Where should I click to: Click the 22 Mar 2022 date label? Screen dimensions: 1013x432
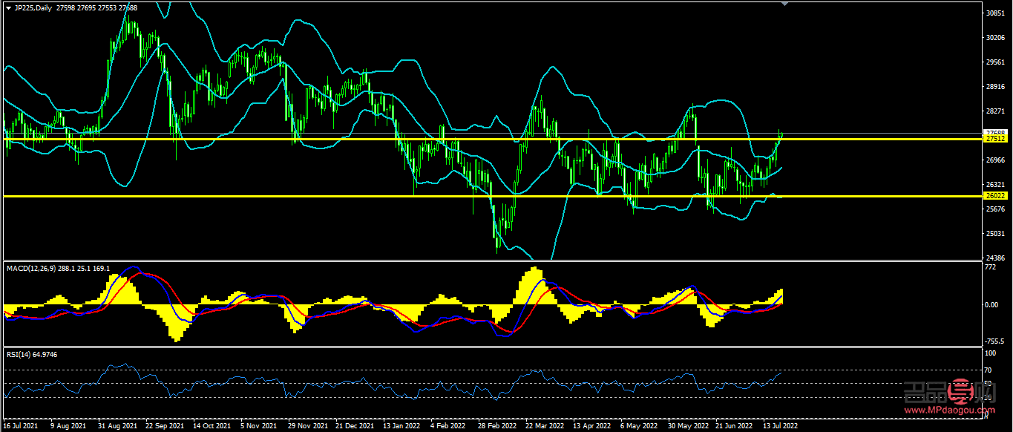pyautogui.click(x=543, y=427)
